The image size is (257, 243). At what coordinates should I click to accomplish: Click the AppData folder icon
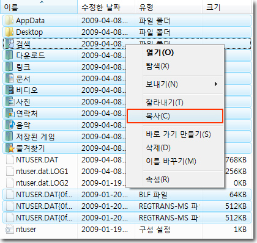point(9,21)
